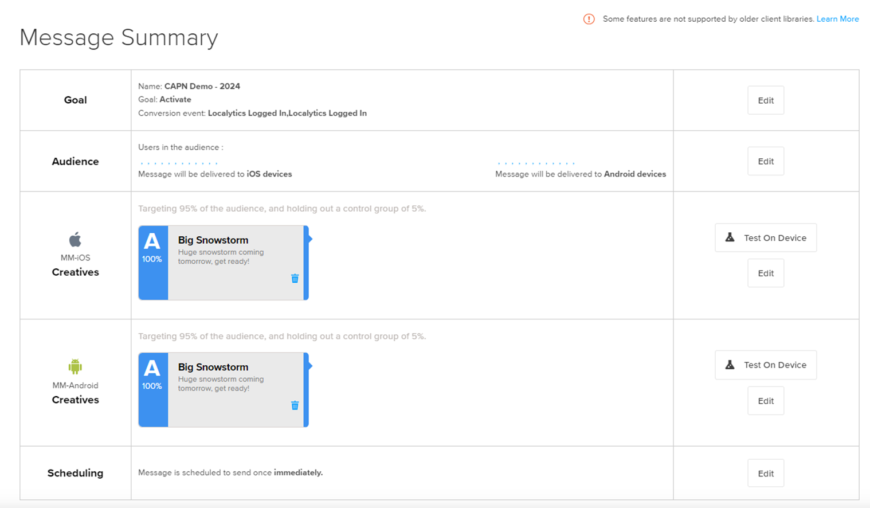Edit the Audience section
870x508 pixels.
point(765,161)
